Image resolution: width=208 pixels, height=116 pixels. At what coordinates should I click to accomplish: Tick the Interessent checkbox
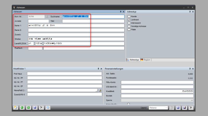[x=129, y=23]
